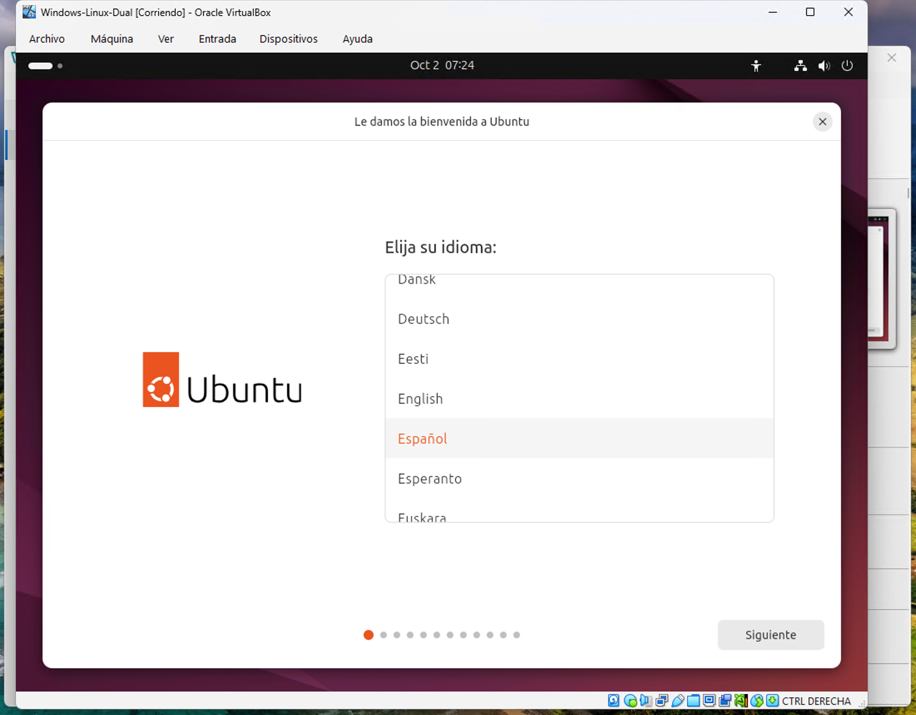Image resolution: width=916 pixels, height=715 pixels.
Task: Click the display monitor icon in VirtualBox status bar
Action: click(x=709, y=701)
